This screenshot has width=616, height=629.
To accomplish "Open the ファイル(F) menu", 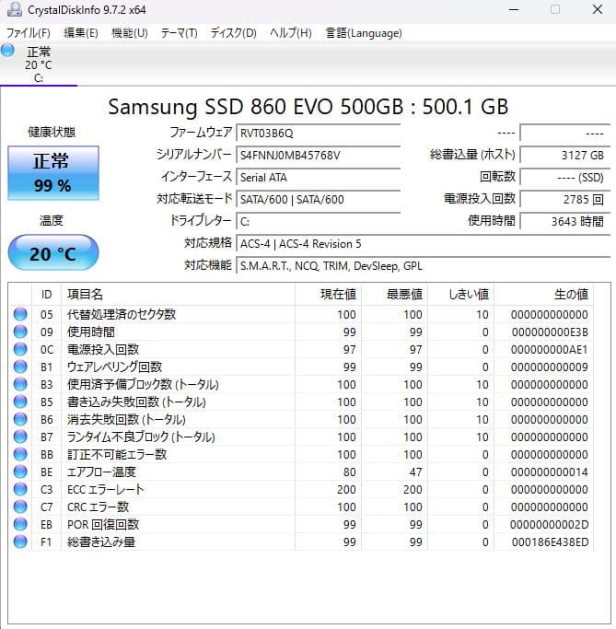I will pyautogui.click(x=28, y=33).
